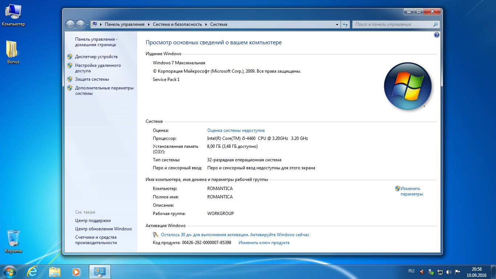Click Изменить параметры link
The image size is (496, 279).
pos(412,191)
